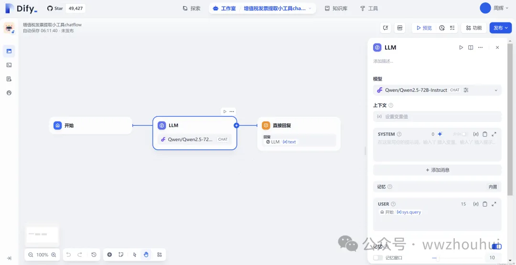
Task: Click the 添加消息 button
Action: pos(437,170)
